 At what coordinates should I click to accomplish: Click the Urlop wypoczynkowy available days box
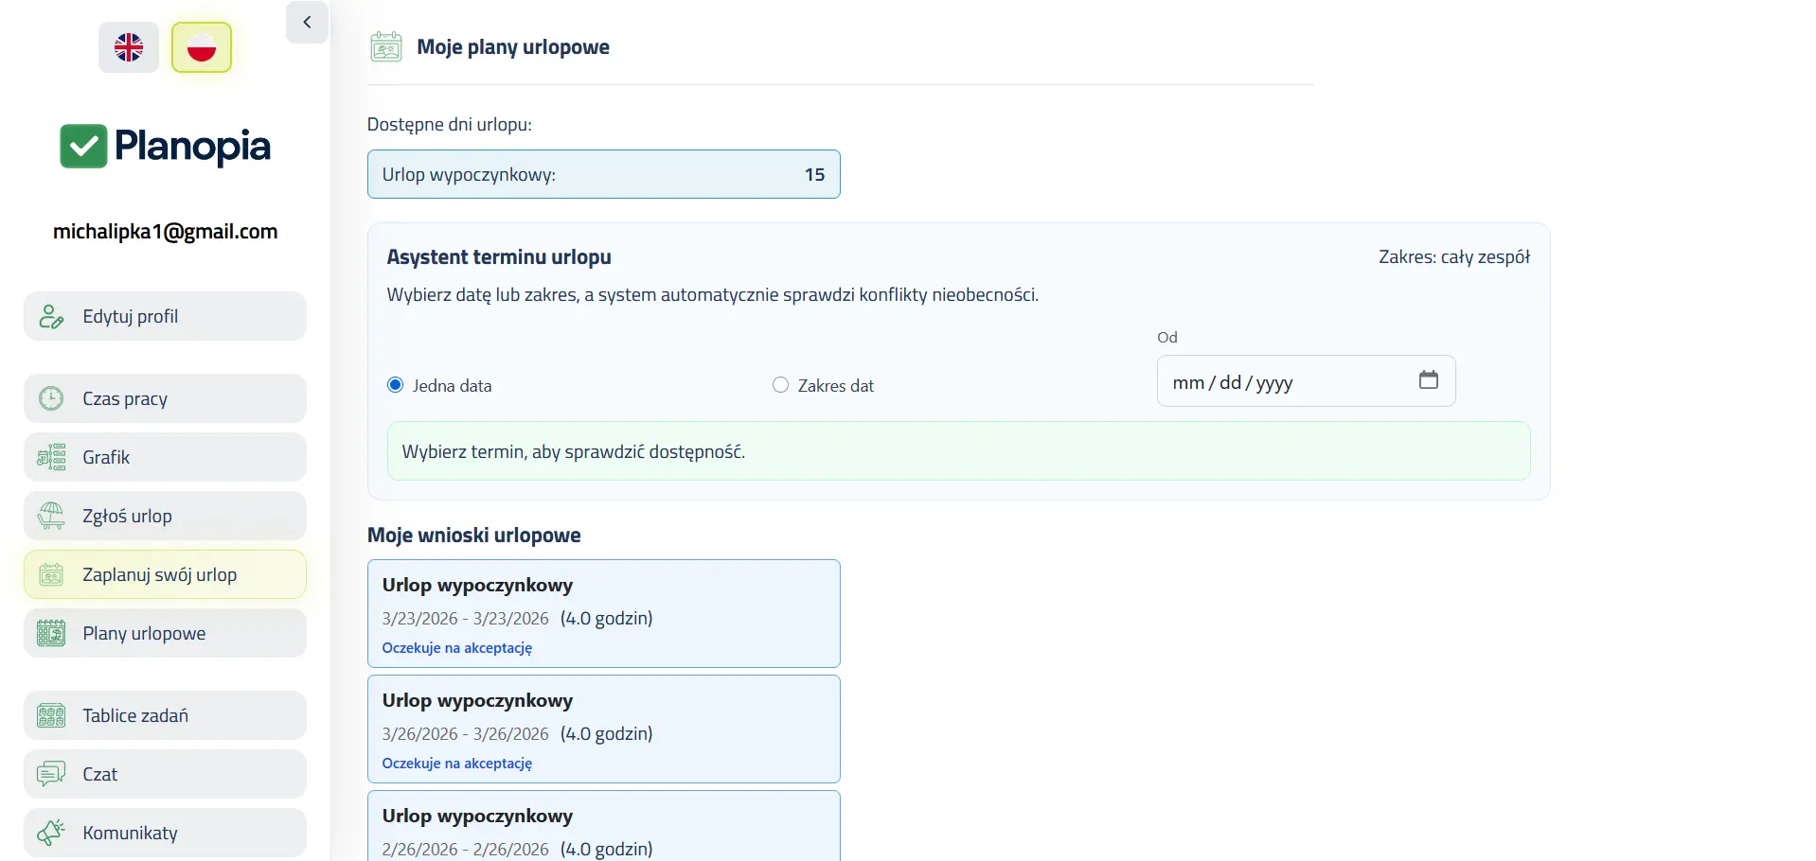pos(603,174)
